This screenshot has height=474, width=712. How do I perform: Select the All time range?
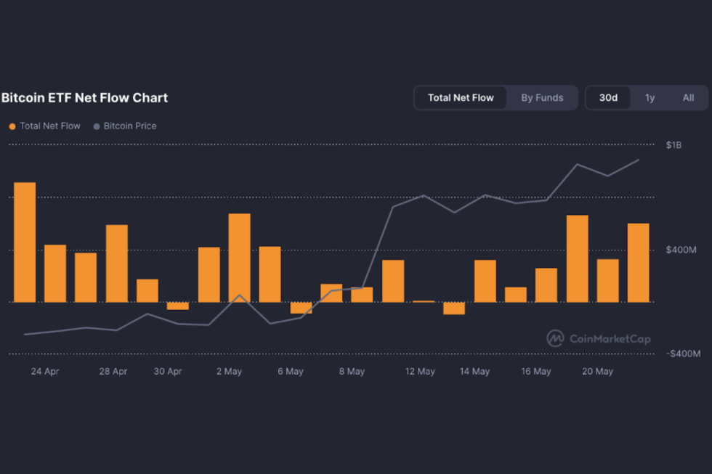(x=688, y=98)
